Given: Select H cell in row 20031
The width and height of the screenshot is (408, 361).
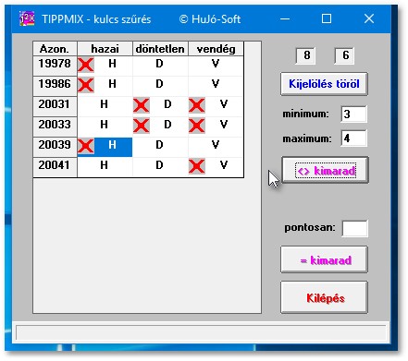Looking at the screenshot, I should 105,106.
